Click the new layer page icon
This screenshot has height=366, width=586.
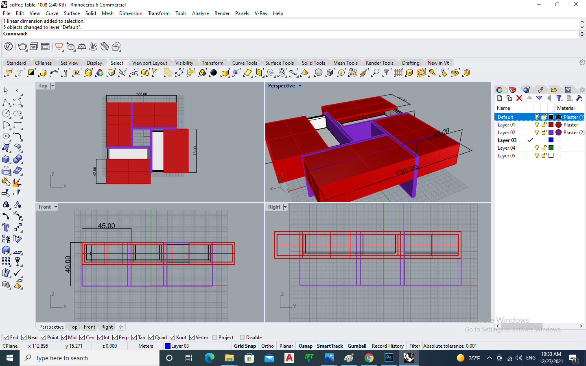point(499,98)
